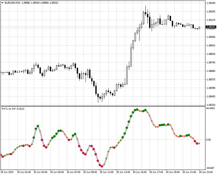Click the 30 Jun 19:45 time axis label

(173, 172)
